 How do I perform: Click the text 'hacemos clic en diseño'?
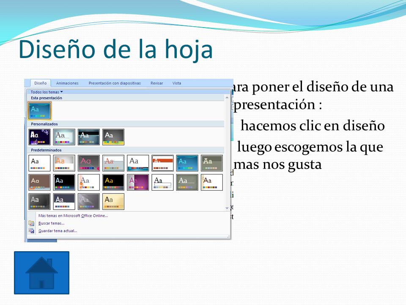313,126
